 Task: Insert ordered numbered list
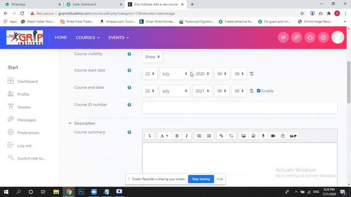(209, 136)
